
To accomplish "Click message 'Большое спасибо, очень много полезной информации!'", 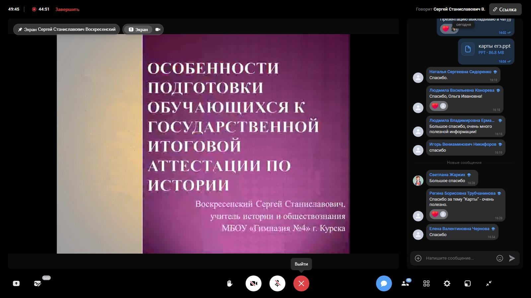I will [x=461, y=129].
